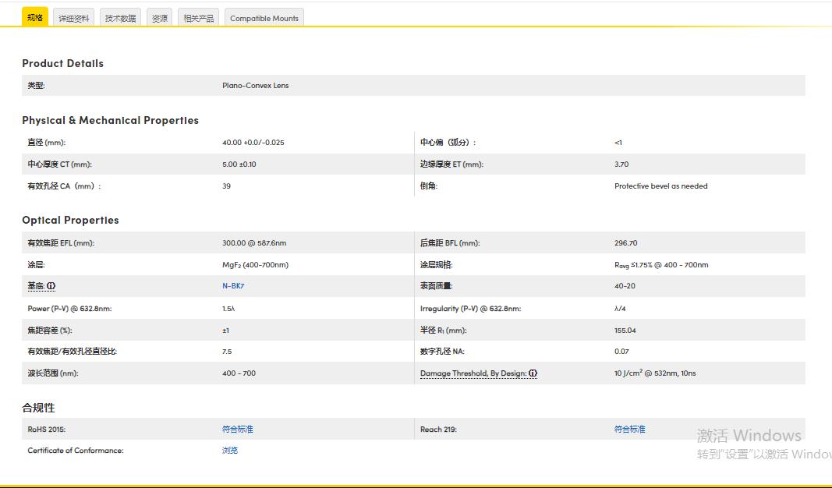832x488 pixels.
Task: Click the MgF₂ (400-700nm) coating value
Action: (255, 265)
